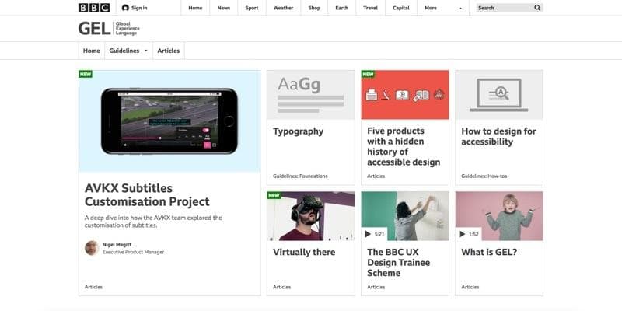The height and width of the screenshot is (311, 622).
Task: Click the Sign in link
Action: [139, 8]
